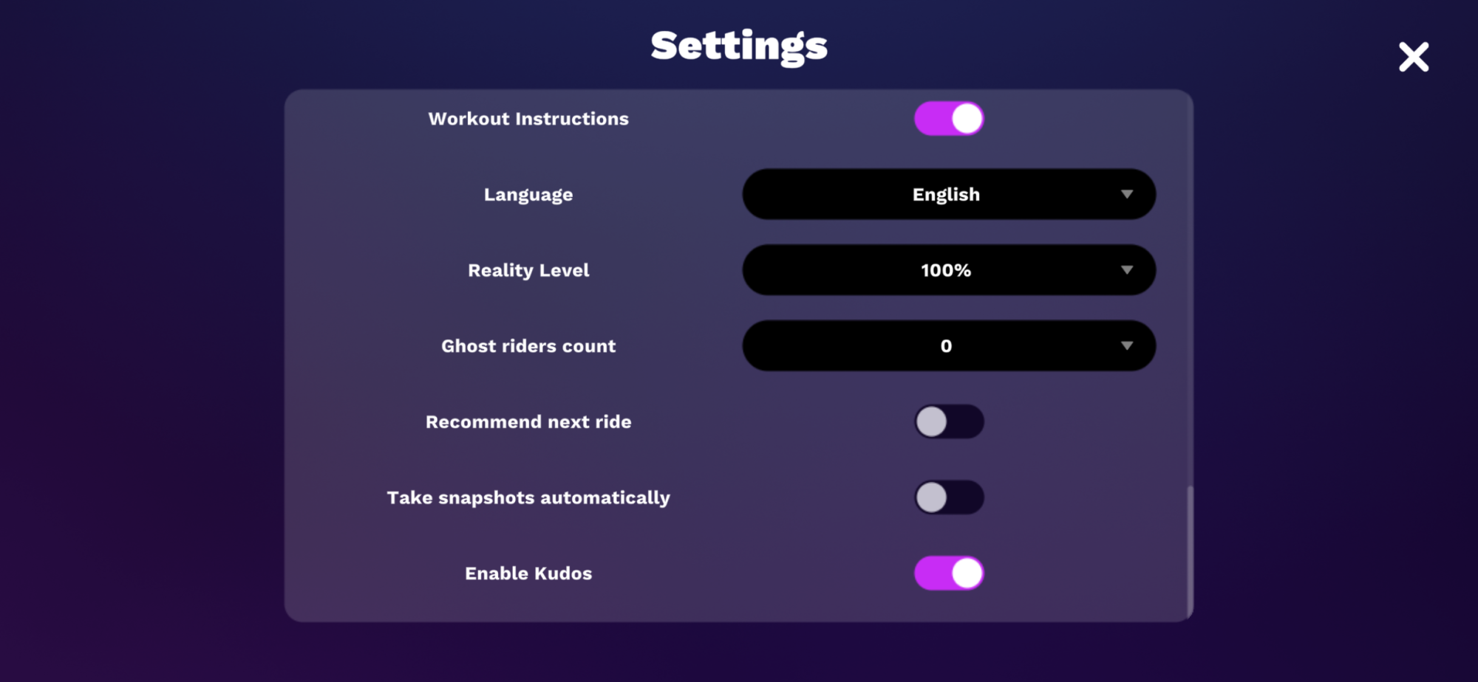The width and height of the screenshot is (1478, 682).
Task: Select the 100% value in Reality Level
Action: click(946, 270)
